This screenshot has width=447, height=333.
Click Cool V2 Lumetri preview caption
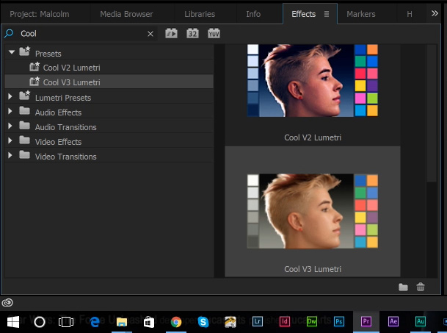tap(313, 137)
